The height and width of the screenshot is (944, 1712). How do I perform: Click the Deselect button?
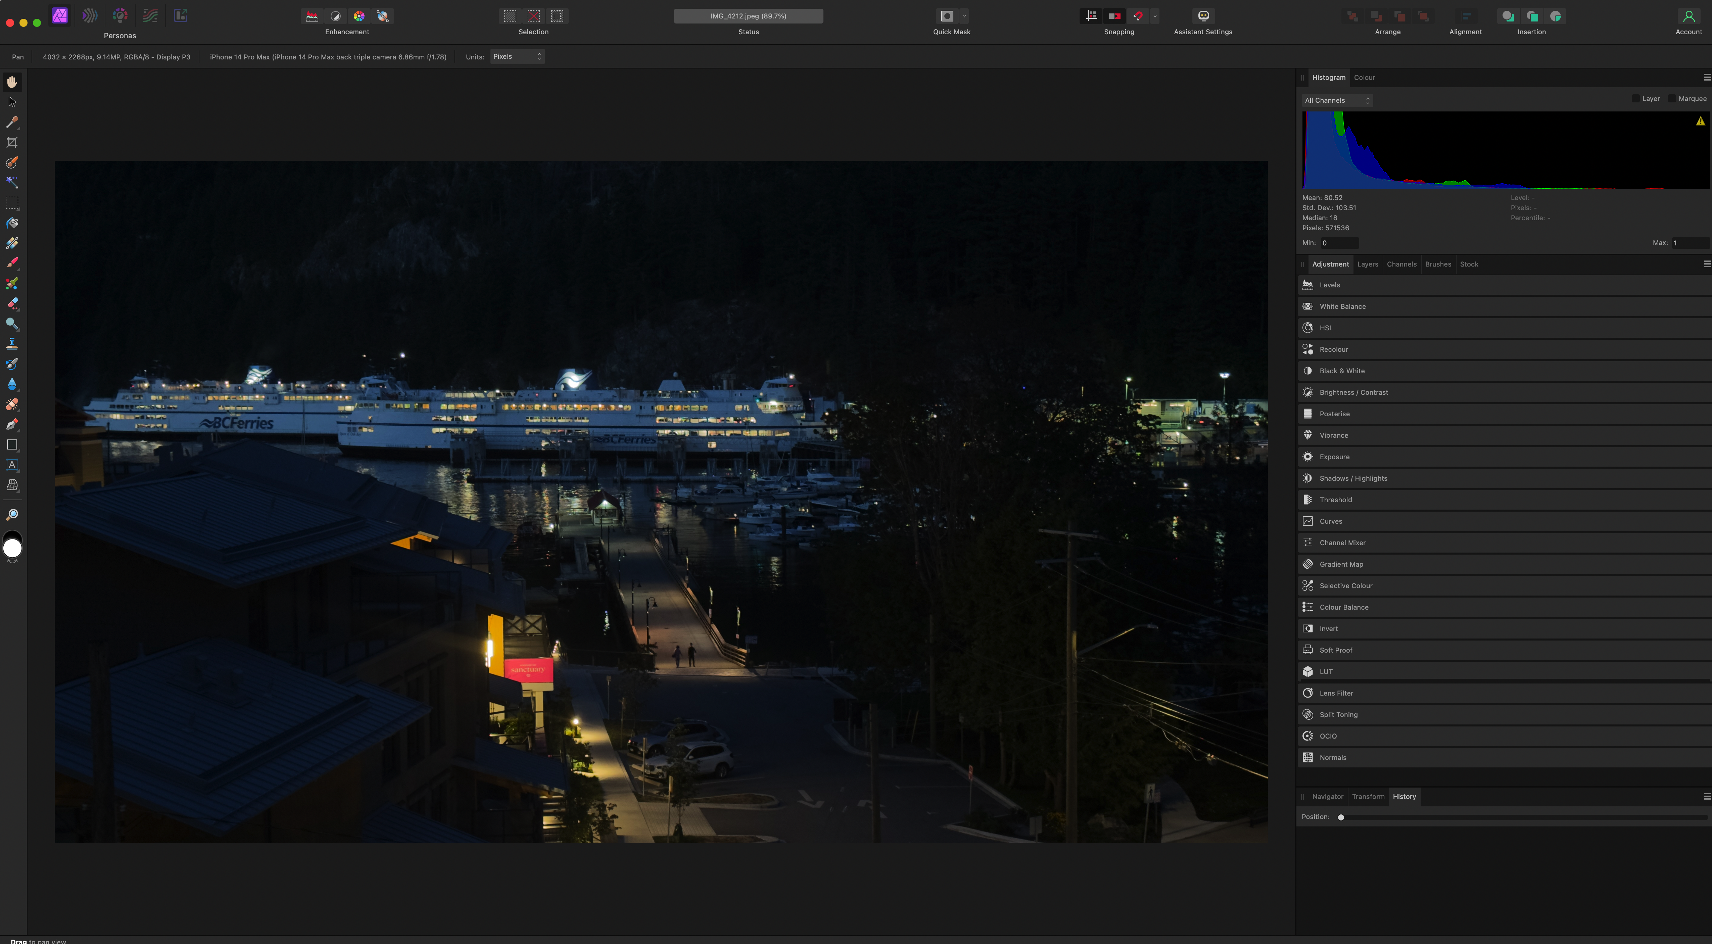[x=534, y=16]
